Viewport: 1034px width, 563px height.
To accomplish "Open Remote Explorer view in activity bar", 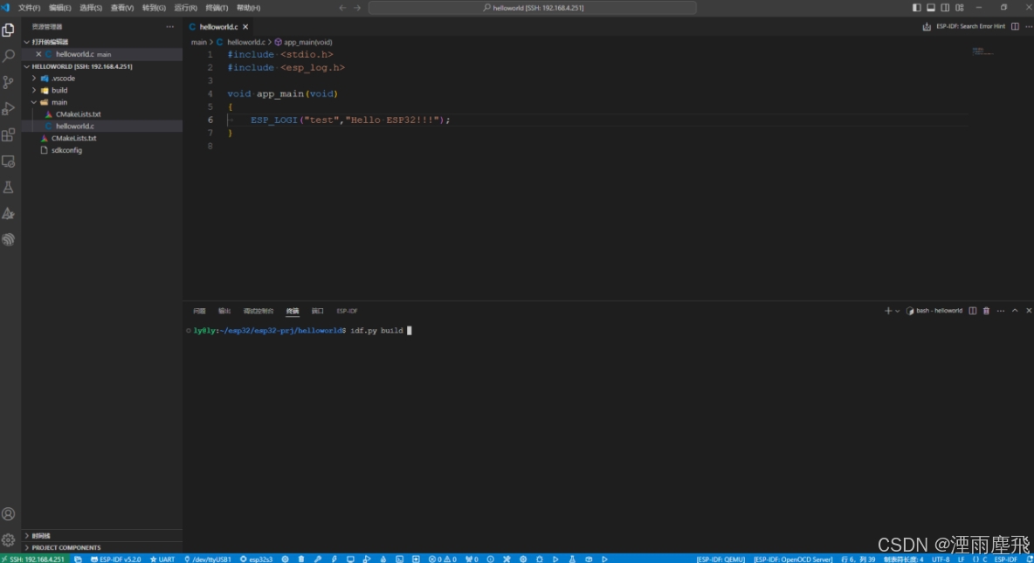I will (9, 161).
